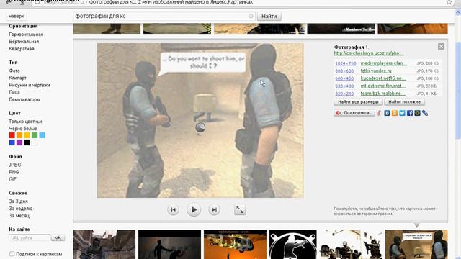Open the 320×240 size link
This screenshot has width=461, height=259.
pos(344,94)
